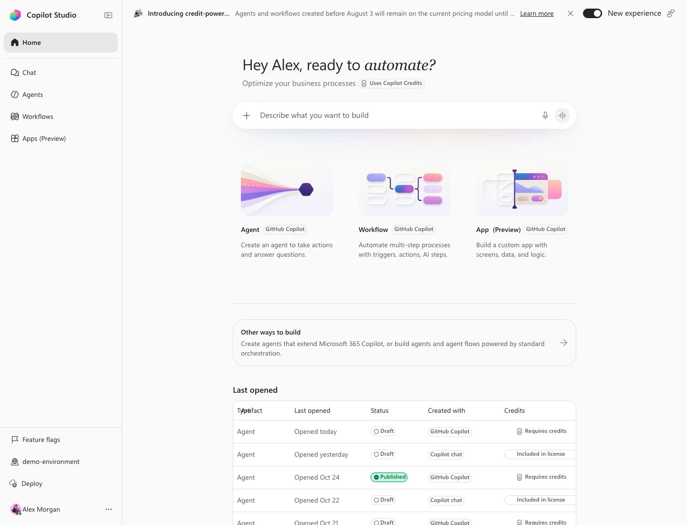
Task: Click the microphone icon in prompt box
Action: click(x=545, y=115)
